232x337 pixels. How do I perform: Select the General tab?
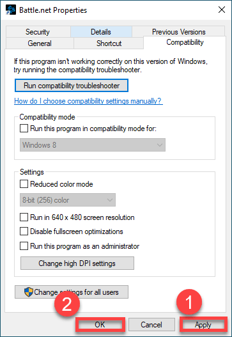40,43
